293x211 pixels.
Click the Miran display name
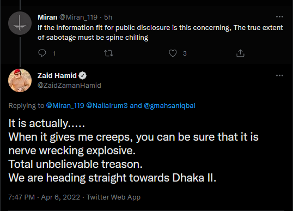click(x=47, y=17)
